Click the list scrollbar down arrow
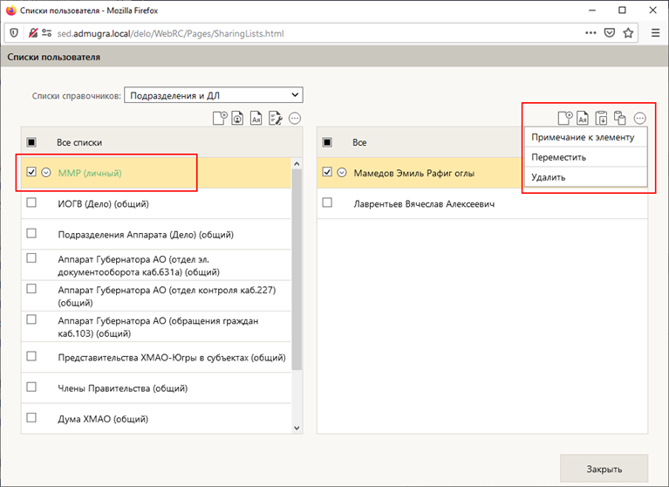Image resolution: width=669 pixels, height=487 pixels. pyautogui.click(x=297, y=428)
